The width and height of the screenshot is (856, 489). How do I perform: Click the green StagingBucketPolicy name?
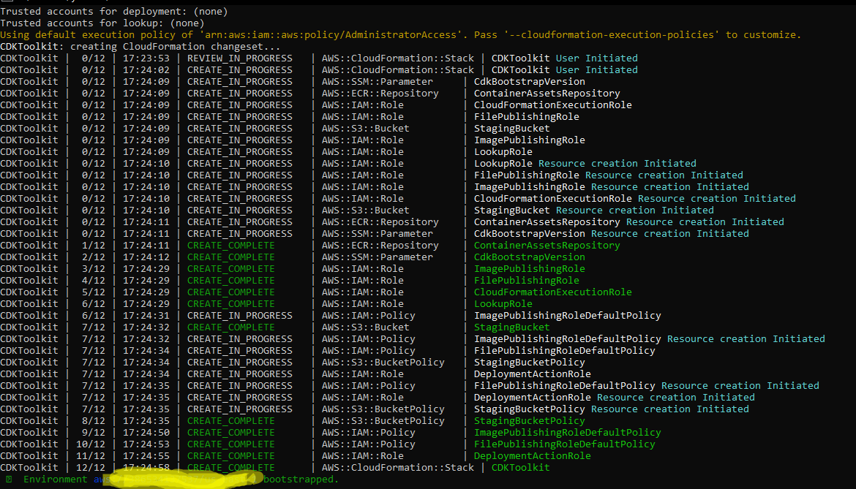click(x=530, y=421)
